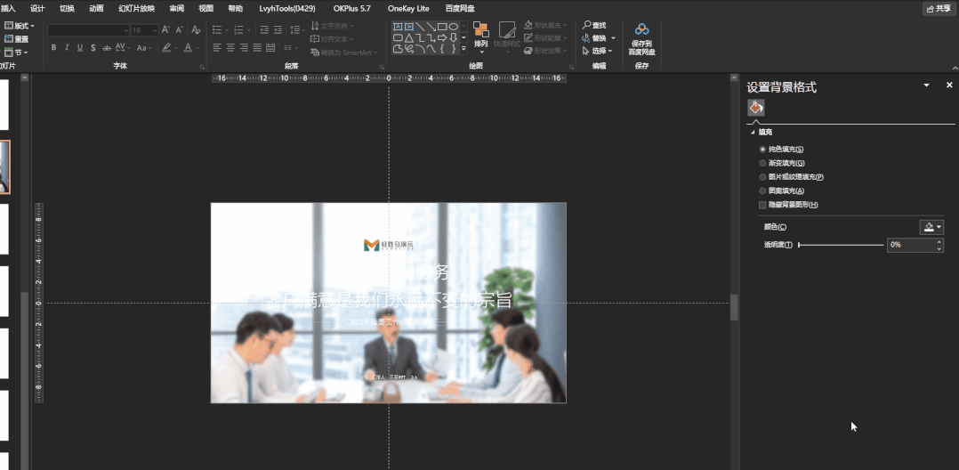959x470 pixels.
Task: Click the transparency (透明度) slider track
Action: pyautogui.click(x=841, y=246)
